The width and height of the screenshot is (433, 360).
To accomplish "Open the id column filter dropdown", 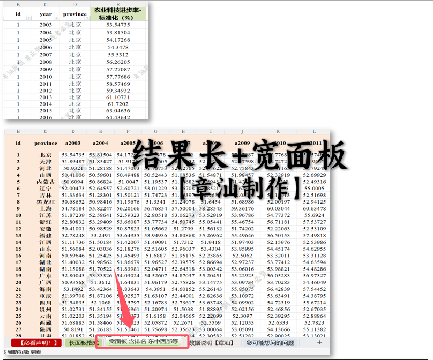I will pos(29,18).
